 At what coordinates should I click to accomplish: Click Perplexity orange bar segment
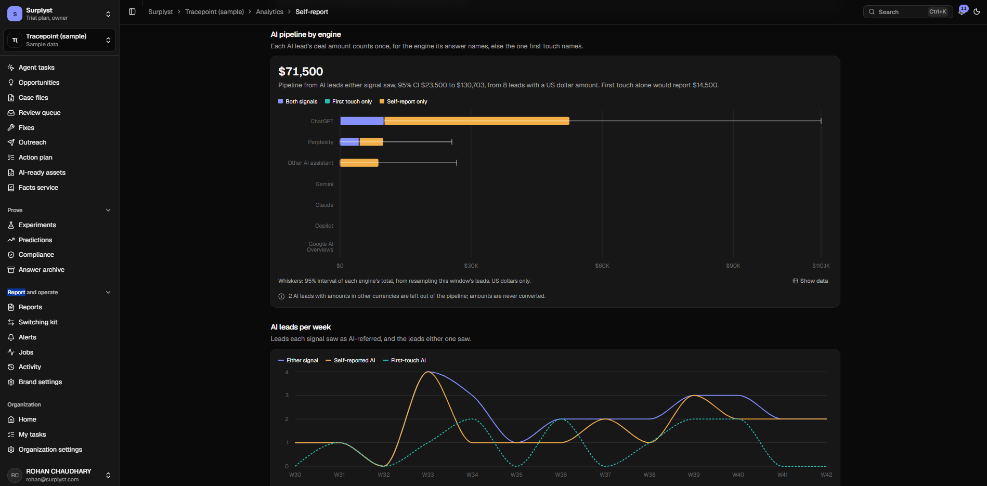click(371, 142)
